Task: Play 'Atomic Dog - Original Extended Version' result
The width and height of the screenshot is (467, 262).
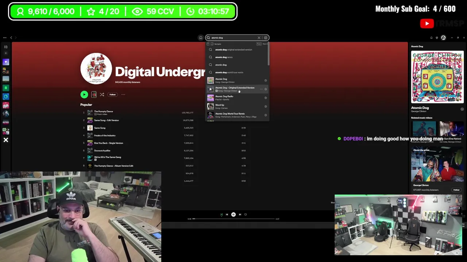Action: coord(211,89)
